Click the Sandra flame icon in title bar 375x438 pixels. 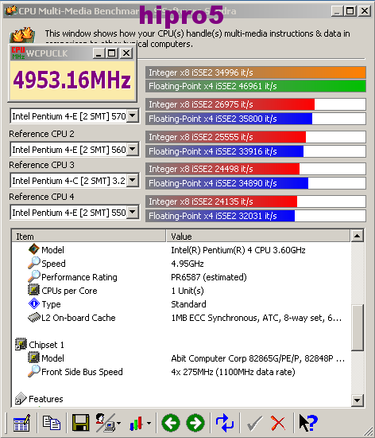point(11,10)
